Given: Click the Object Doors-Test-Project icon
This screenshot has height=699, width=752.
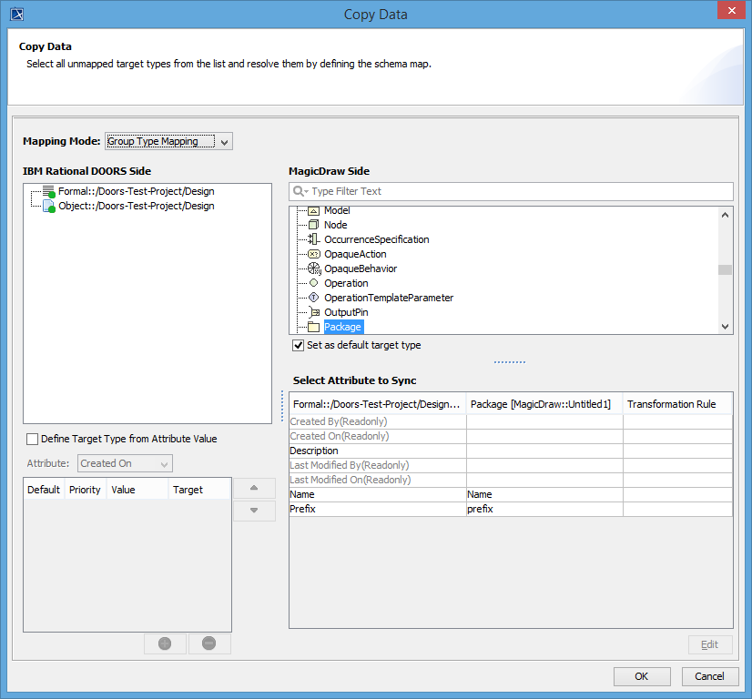Looking at the screenshot, I should [x=48, y=207].
